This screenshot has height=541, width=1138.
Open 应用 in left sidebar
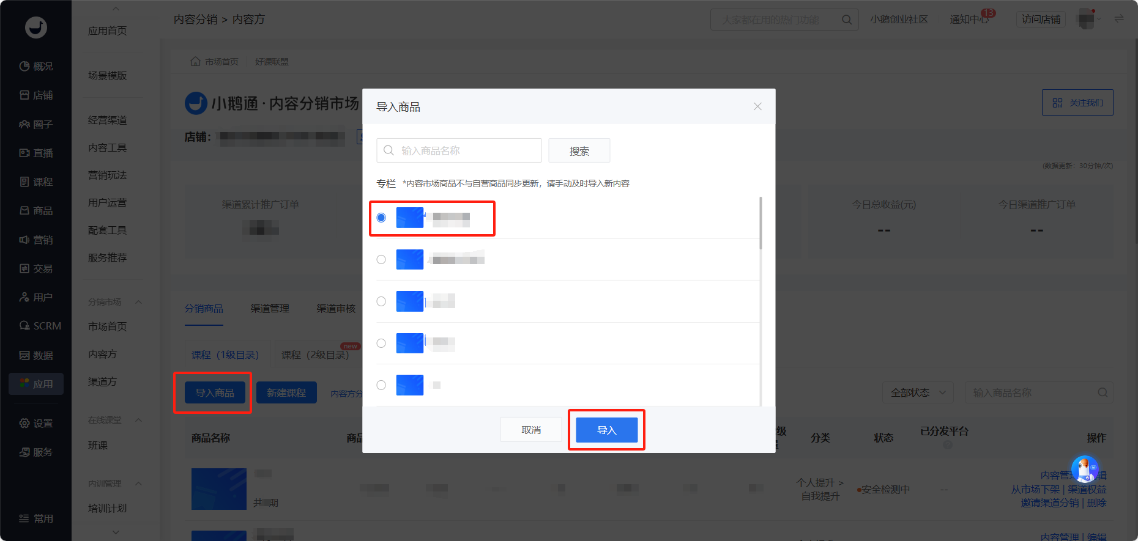[36, 384]
